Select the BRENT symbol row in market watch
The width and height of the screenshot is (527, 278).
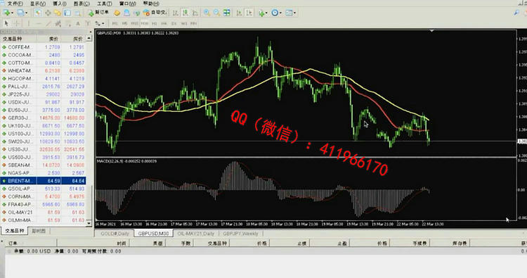[43, 181]
